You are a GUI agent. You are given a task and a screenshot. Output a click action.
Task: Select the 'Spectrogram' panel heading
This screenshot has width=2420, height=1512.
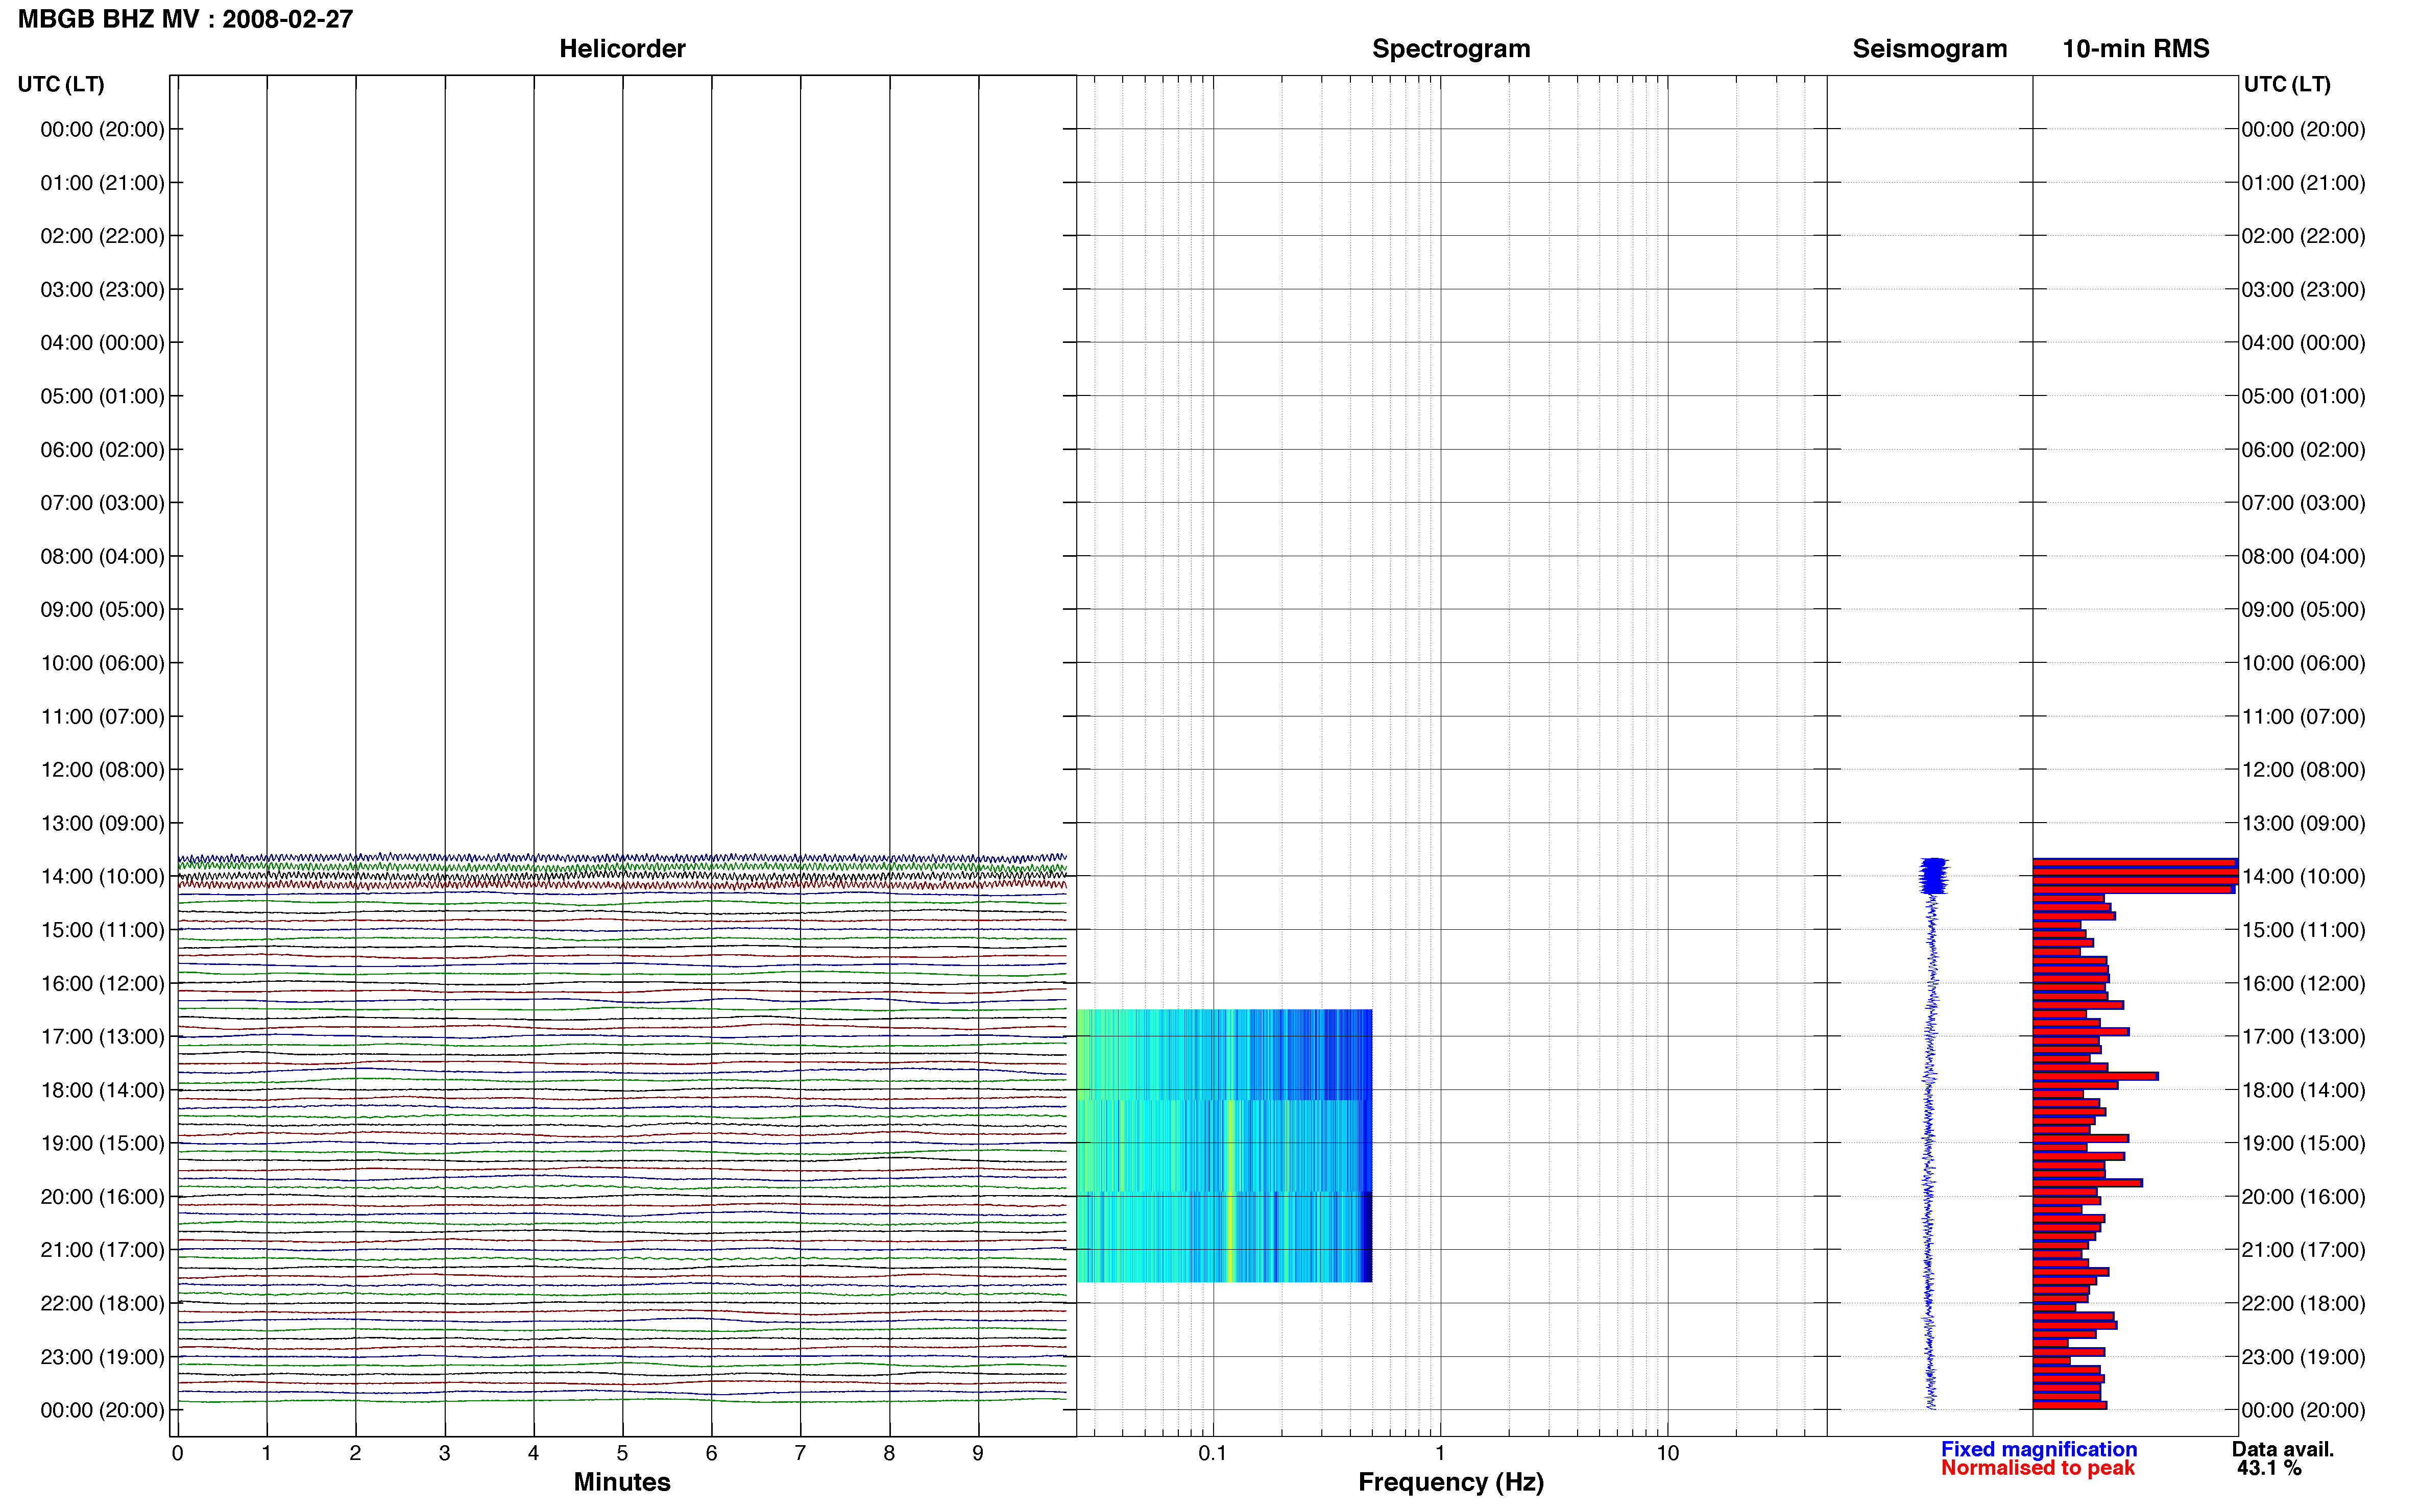tap(1450, 49)
